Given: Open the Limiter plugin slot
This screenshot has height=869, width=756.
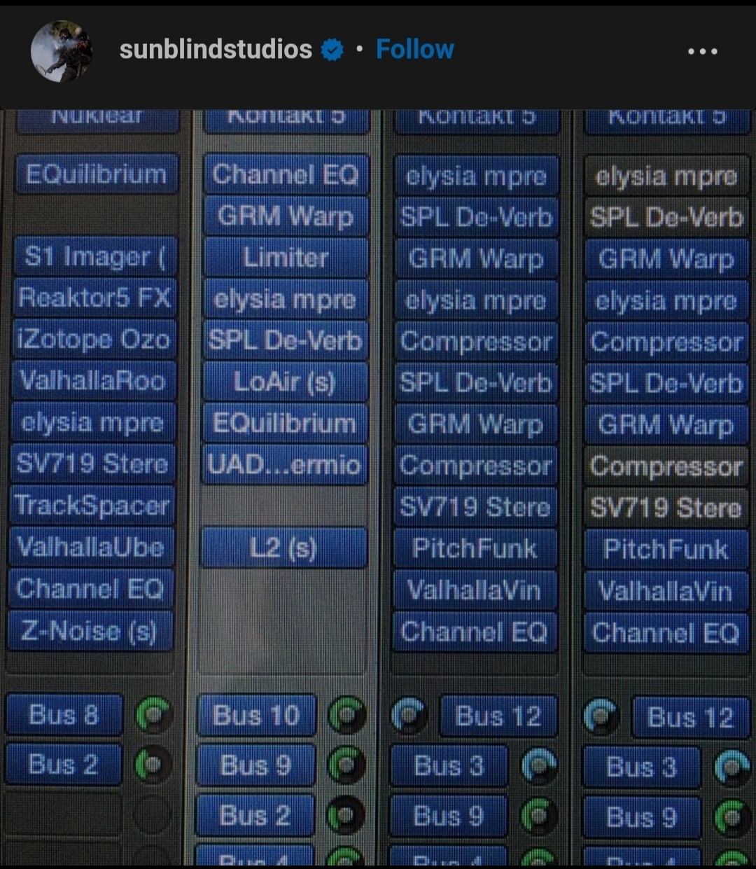Looking at the screenshot, I should coord(286,258).
